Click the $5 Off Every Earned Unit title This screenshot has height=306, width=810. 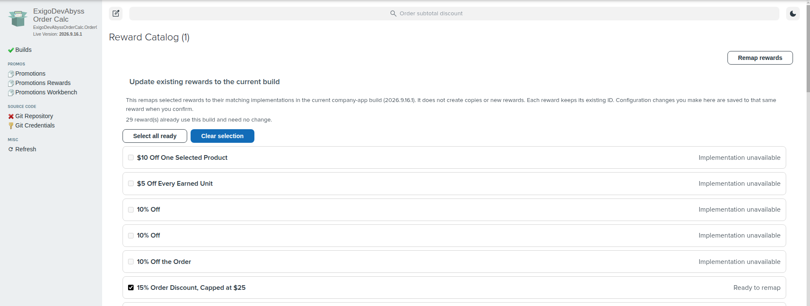coord(175,184)
